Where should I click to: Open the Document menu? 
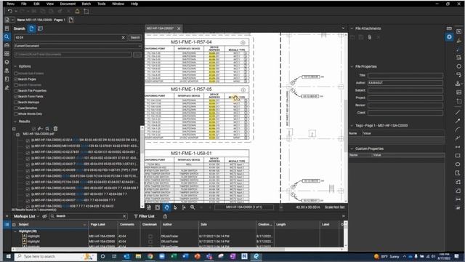68,4
